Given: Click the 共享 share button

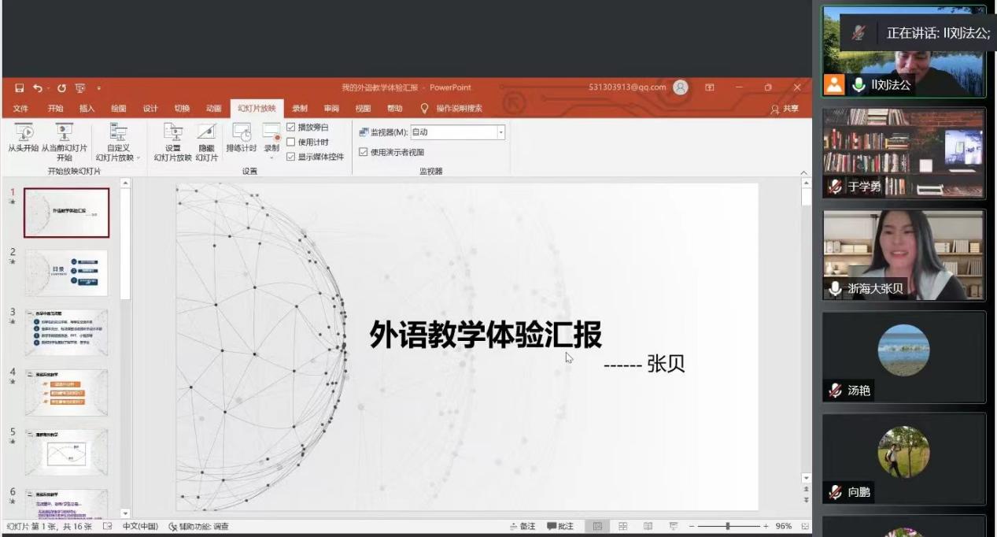Looking at the screenshot, I should [x=785, y=109].
